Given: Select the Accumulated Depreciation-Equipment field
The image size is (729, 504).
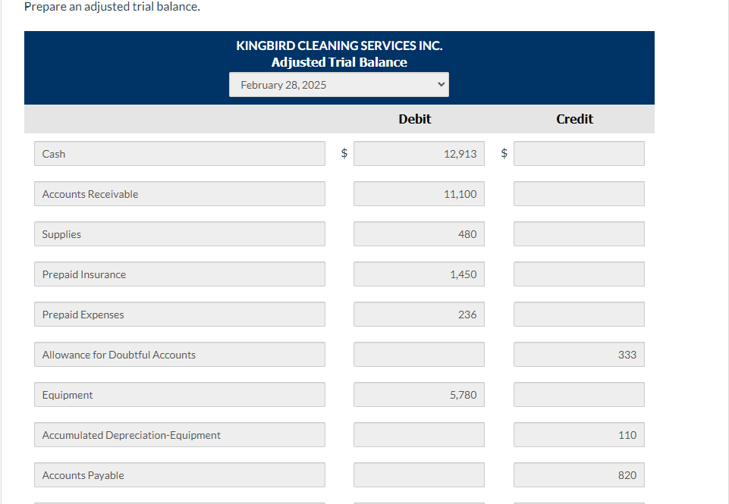Looking at the screenshot, I should pos(179,434).
